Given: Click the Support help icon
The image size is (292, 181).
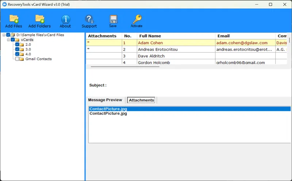Looking at the screenshot, I should click(89, 21).
